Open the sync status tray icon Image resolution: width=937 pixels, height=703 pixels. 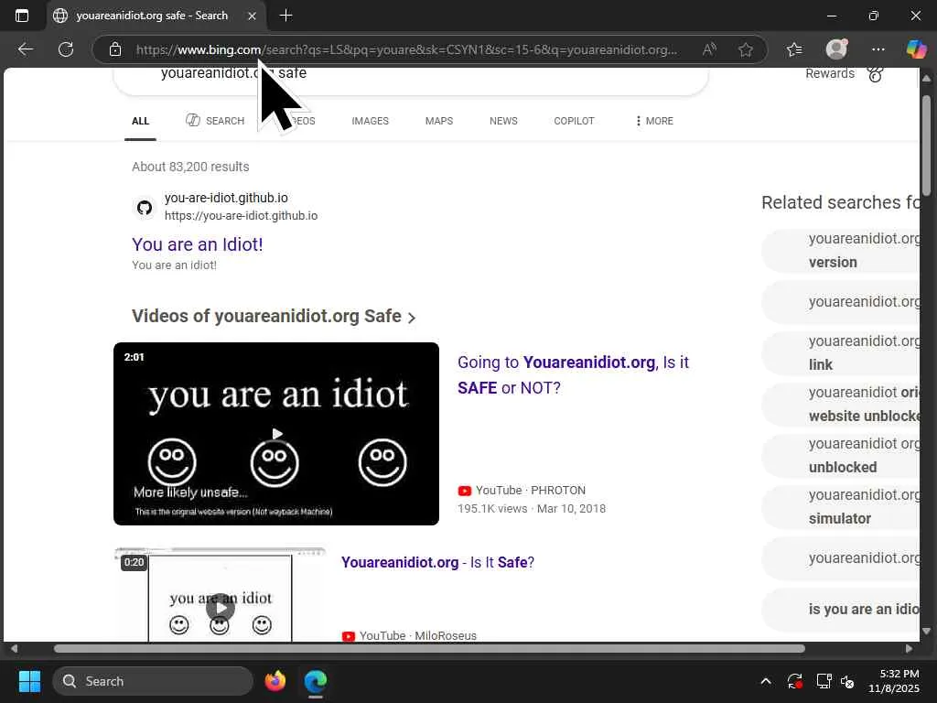pos(795,681)
